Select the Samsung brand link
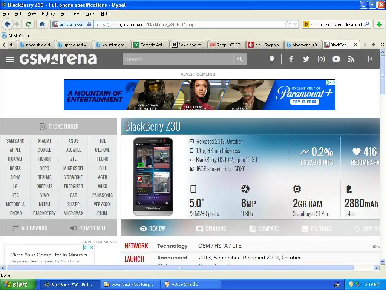This screenshot has height=290, width=386. point(15,141)
